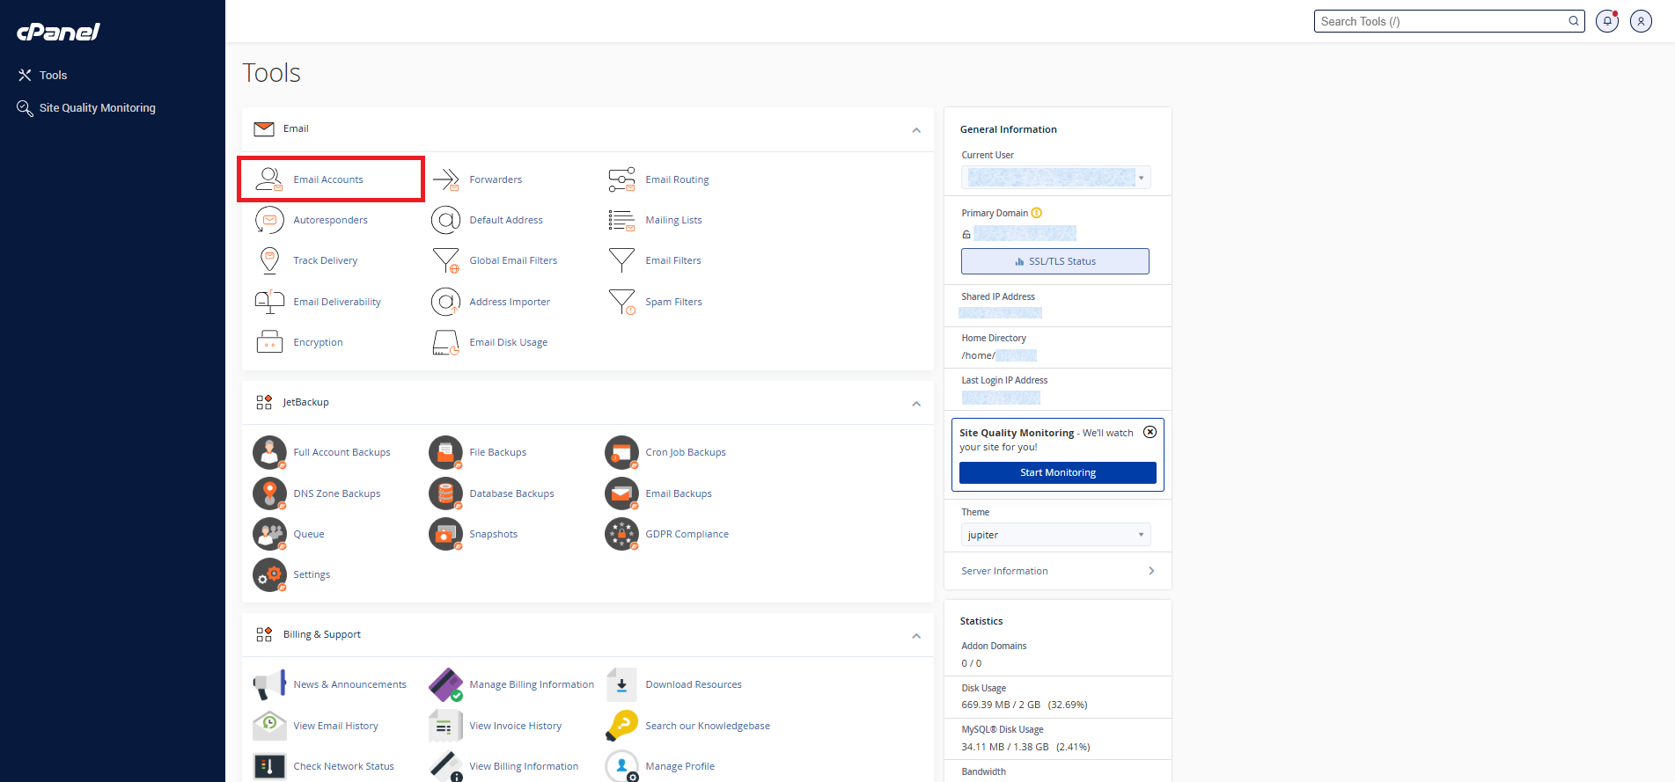The width and height of the screenshot is (1675, 782).
Task: Open the Email Accounts icon
Action: (268, 179)
